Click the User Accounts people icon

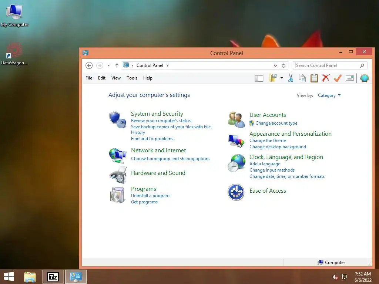coord(236,119)
